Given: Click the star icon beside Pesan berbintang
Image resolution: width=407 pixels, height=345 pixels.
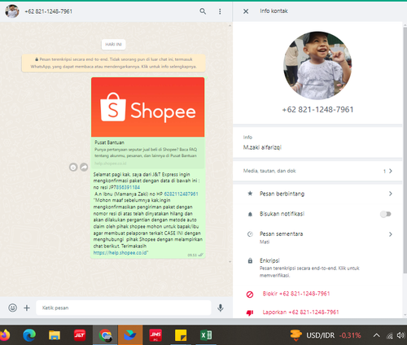Looking at the screenshot, I should click(250, 194).
